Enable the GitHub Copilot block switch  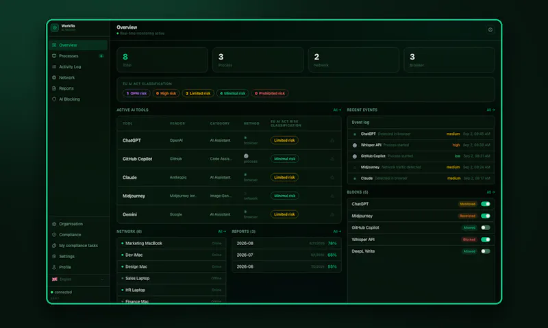(x=486, y=228)
